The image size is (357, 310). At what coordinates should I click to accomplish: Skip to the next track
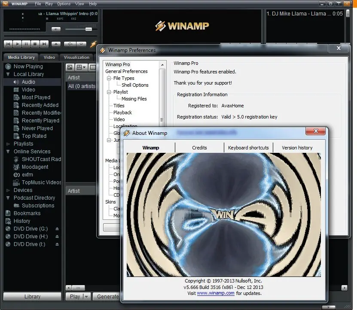(x=44, y=44)
